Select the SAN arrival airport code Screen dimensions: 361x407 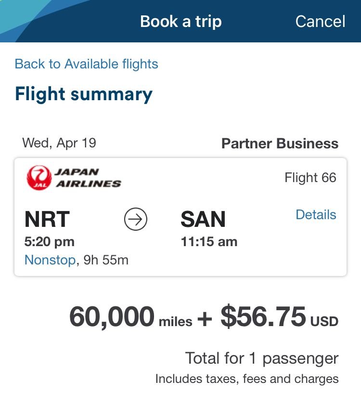point(203,220)
